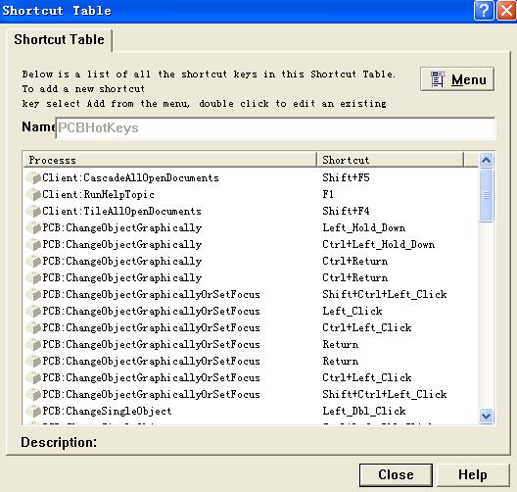517x492 pixels.
Task: Select icon for Left_Click ChangeObjectGraphicallyOrSetFocus row
Action: point(33,311)
